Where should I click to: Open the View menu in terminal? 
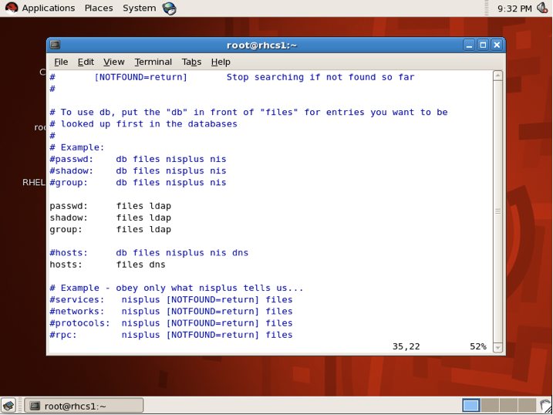pyautogui.click(x=113, y=62)
